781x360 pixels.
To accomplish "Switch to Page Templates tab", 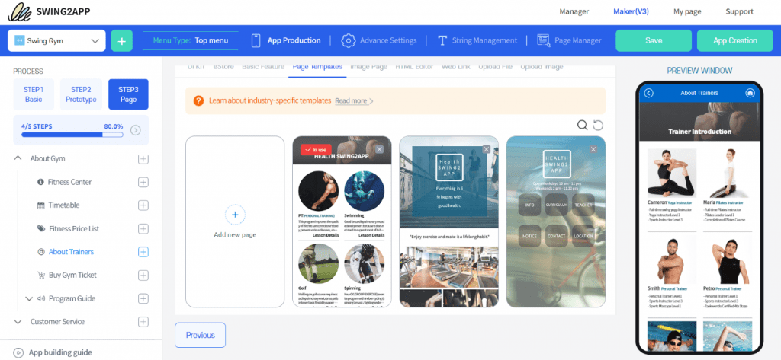I will tap(317, 68).
